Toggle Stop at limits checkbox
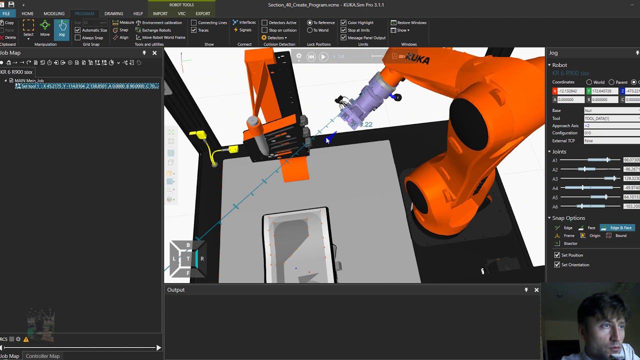 [343, 30]
